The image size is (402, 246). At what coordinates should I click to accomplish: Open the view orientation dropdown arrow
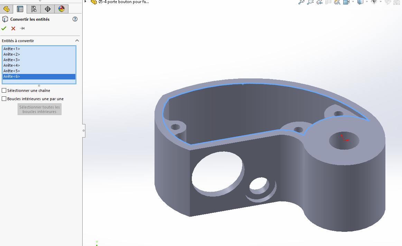[353, 2]
